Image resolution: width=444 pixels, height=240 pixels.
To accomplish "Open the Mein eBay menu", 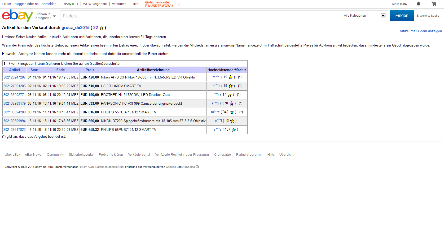I will 399,4.
